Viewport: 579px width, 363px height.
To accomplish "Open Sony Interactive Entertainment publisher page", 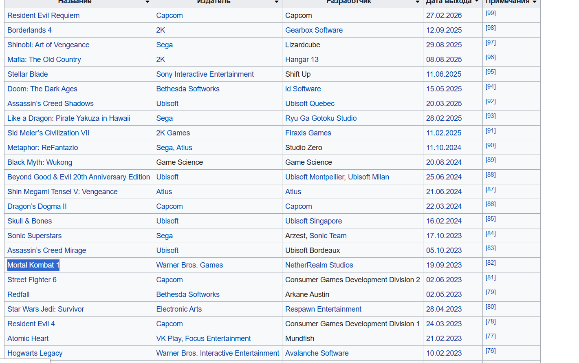I will point(205,74).
